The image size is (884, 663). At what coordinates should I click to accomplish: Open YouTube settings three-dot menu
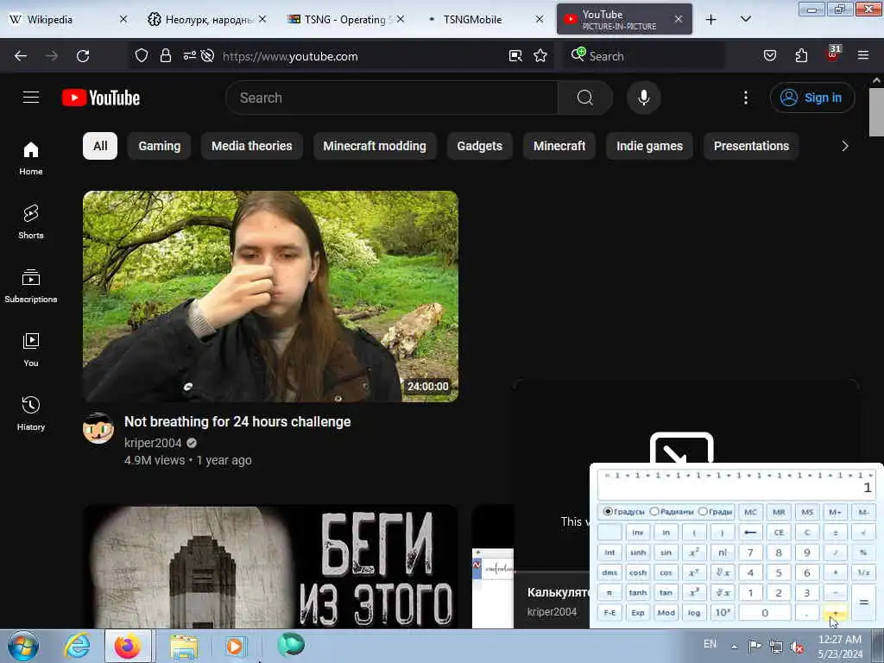[x=745, y=98]
